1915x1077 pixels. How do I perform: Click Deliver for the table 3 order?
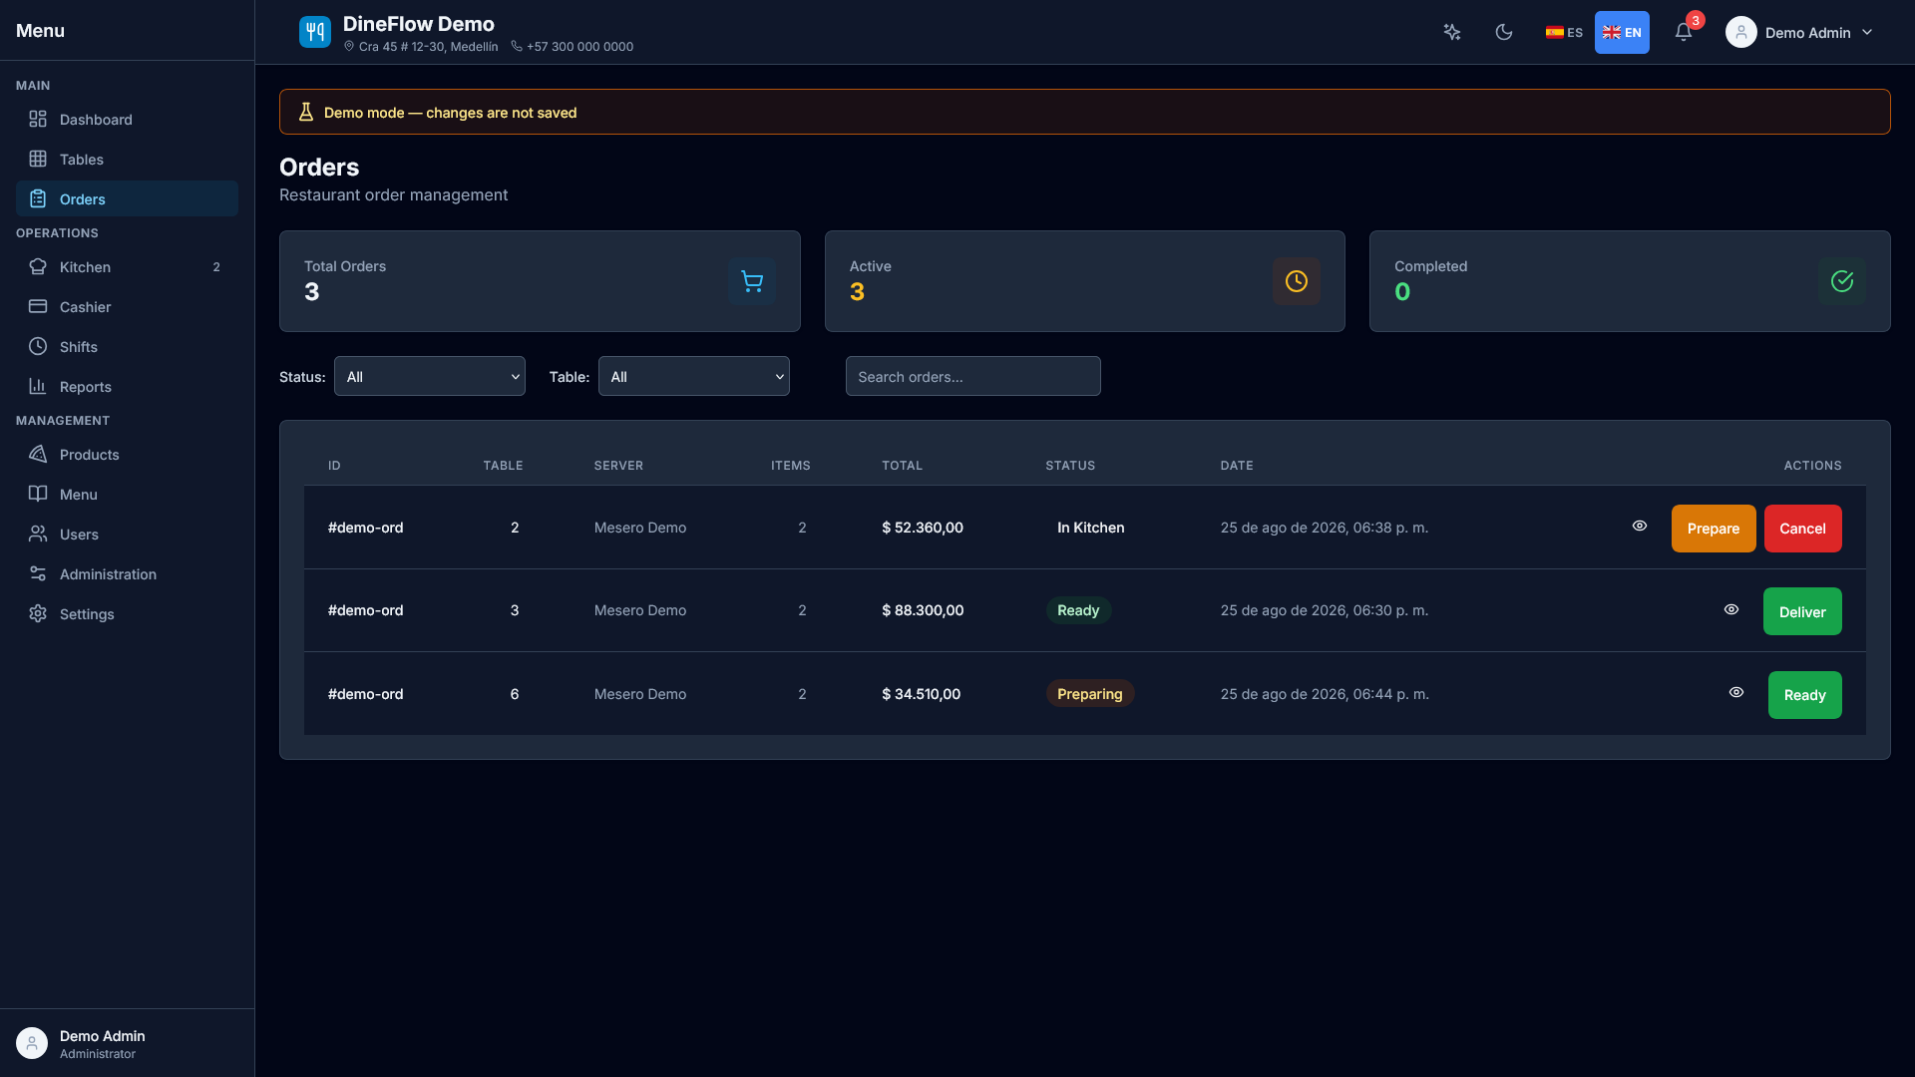pos(1802,611)
